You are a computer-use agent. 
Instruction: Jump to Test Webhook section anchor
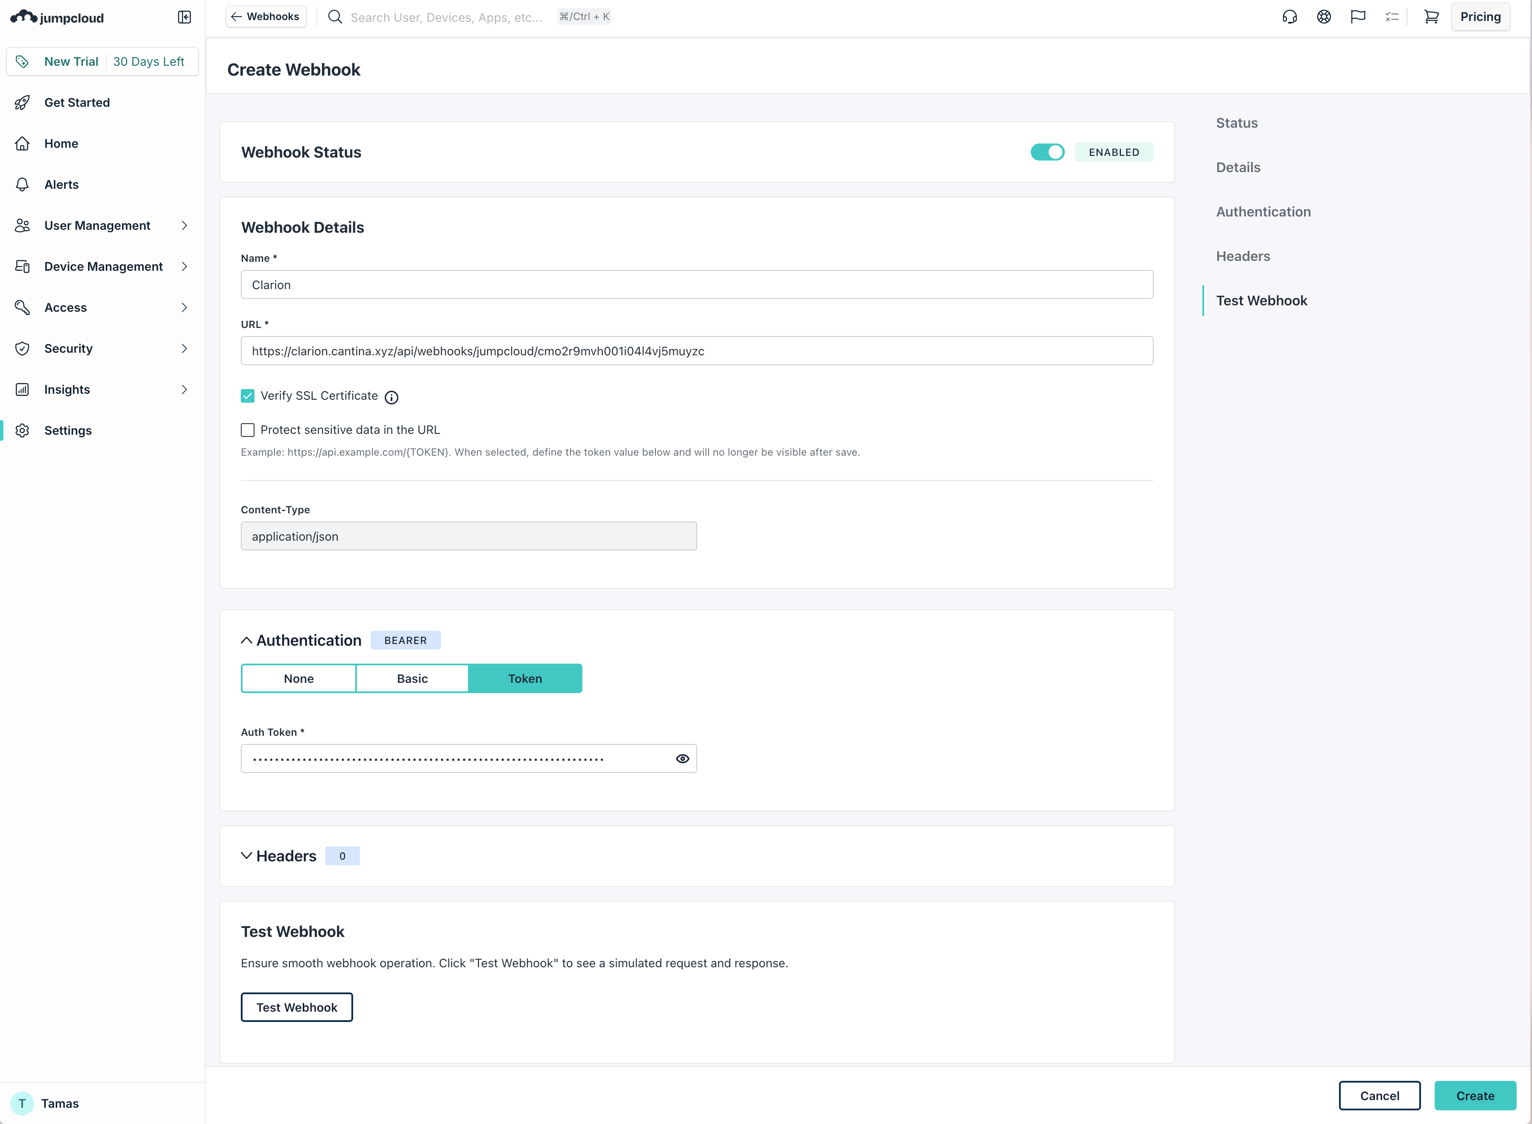pos(1261,301)
